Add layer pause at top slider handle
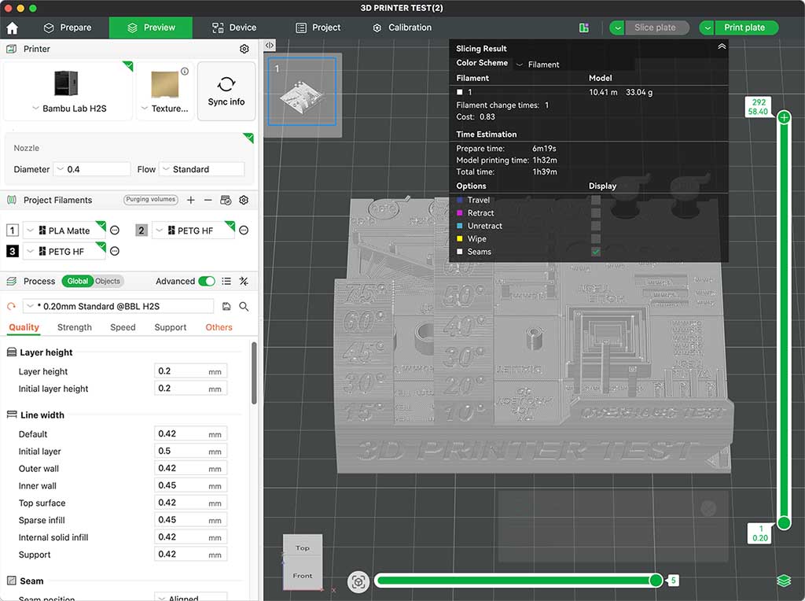The image size is (805, 601). [784, 118]
